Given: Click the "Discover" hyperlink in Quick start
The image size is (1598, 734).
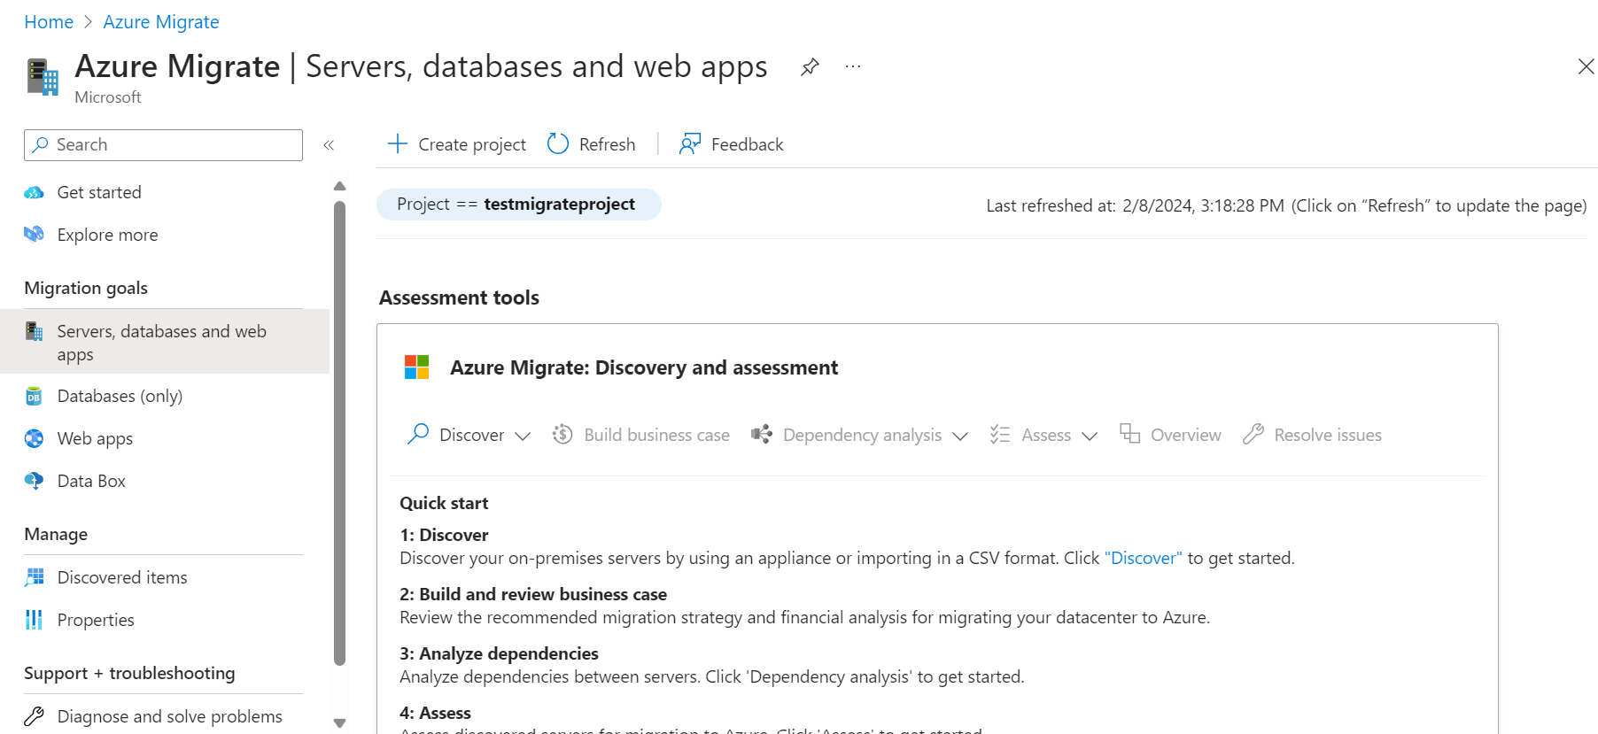Looking at the screenshot, I should [1143, 558].
